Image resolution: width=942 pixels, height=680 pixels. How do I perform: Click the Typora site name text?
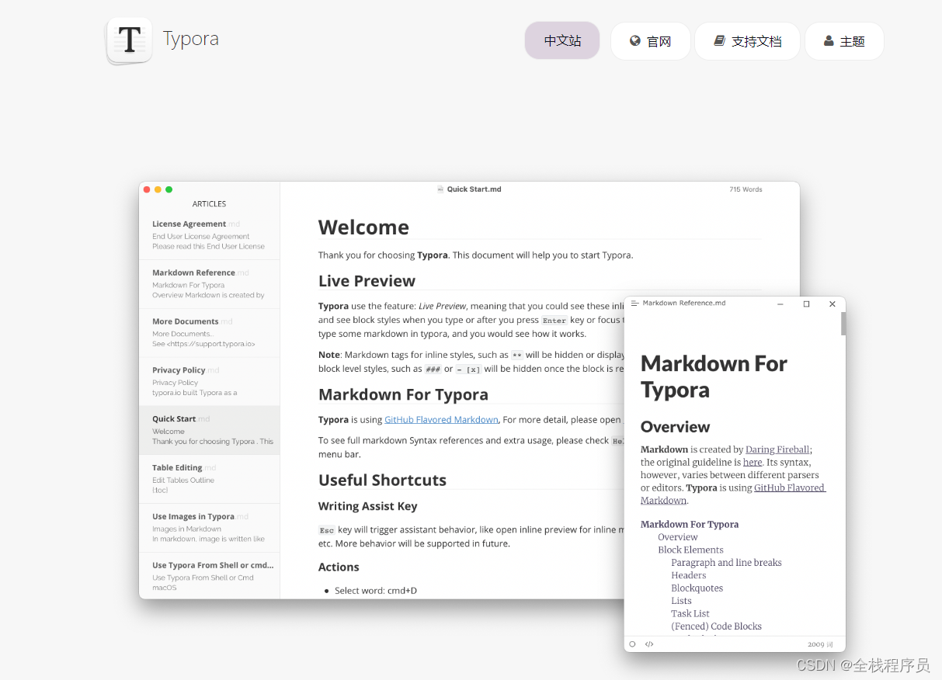(x=191, y=39)
